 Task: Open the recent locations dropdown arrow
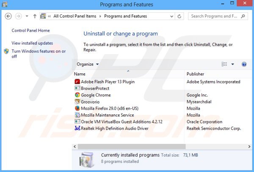[27, 16]
